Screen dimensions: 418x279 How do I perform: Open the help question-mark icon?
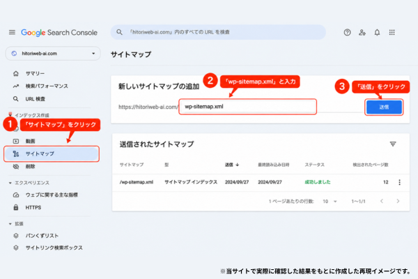point(347,33)
